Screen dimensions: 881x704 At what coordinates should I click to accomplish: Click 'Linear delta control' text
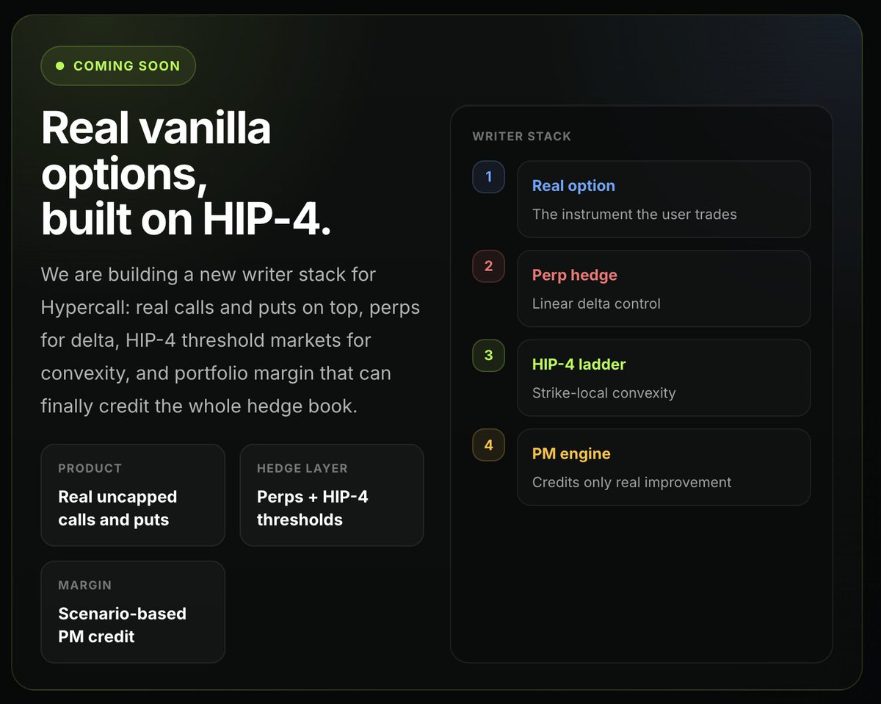coord(596,303)
